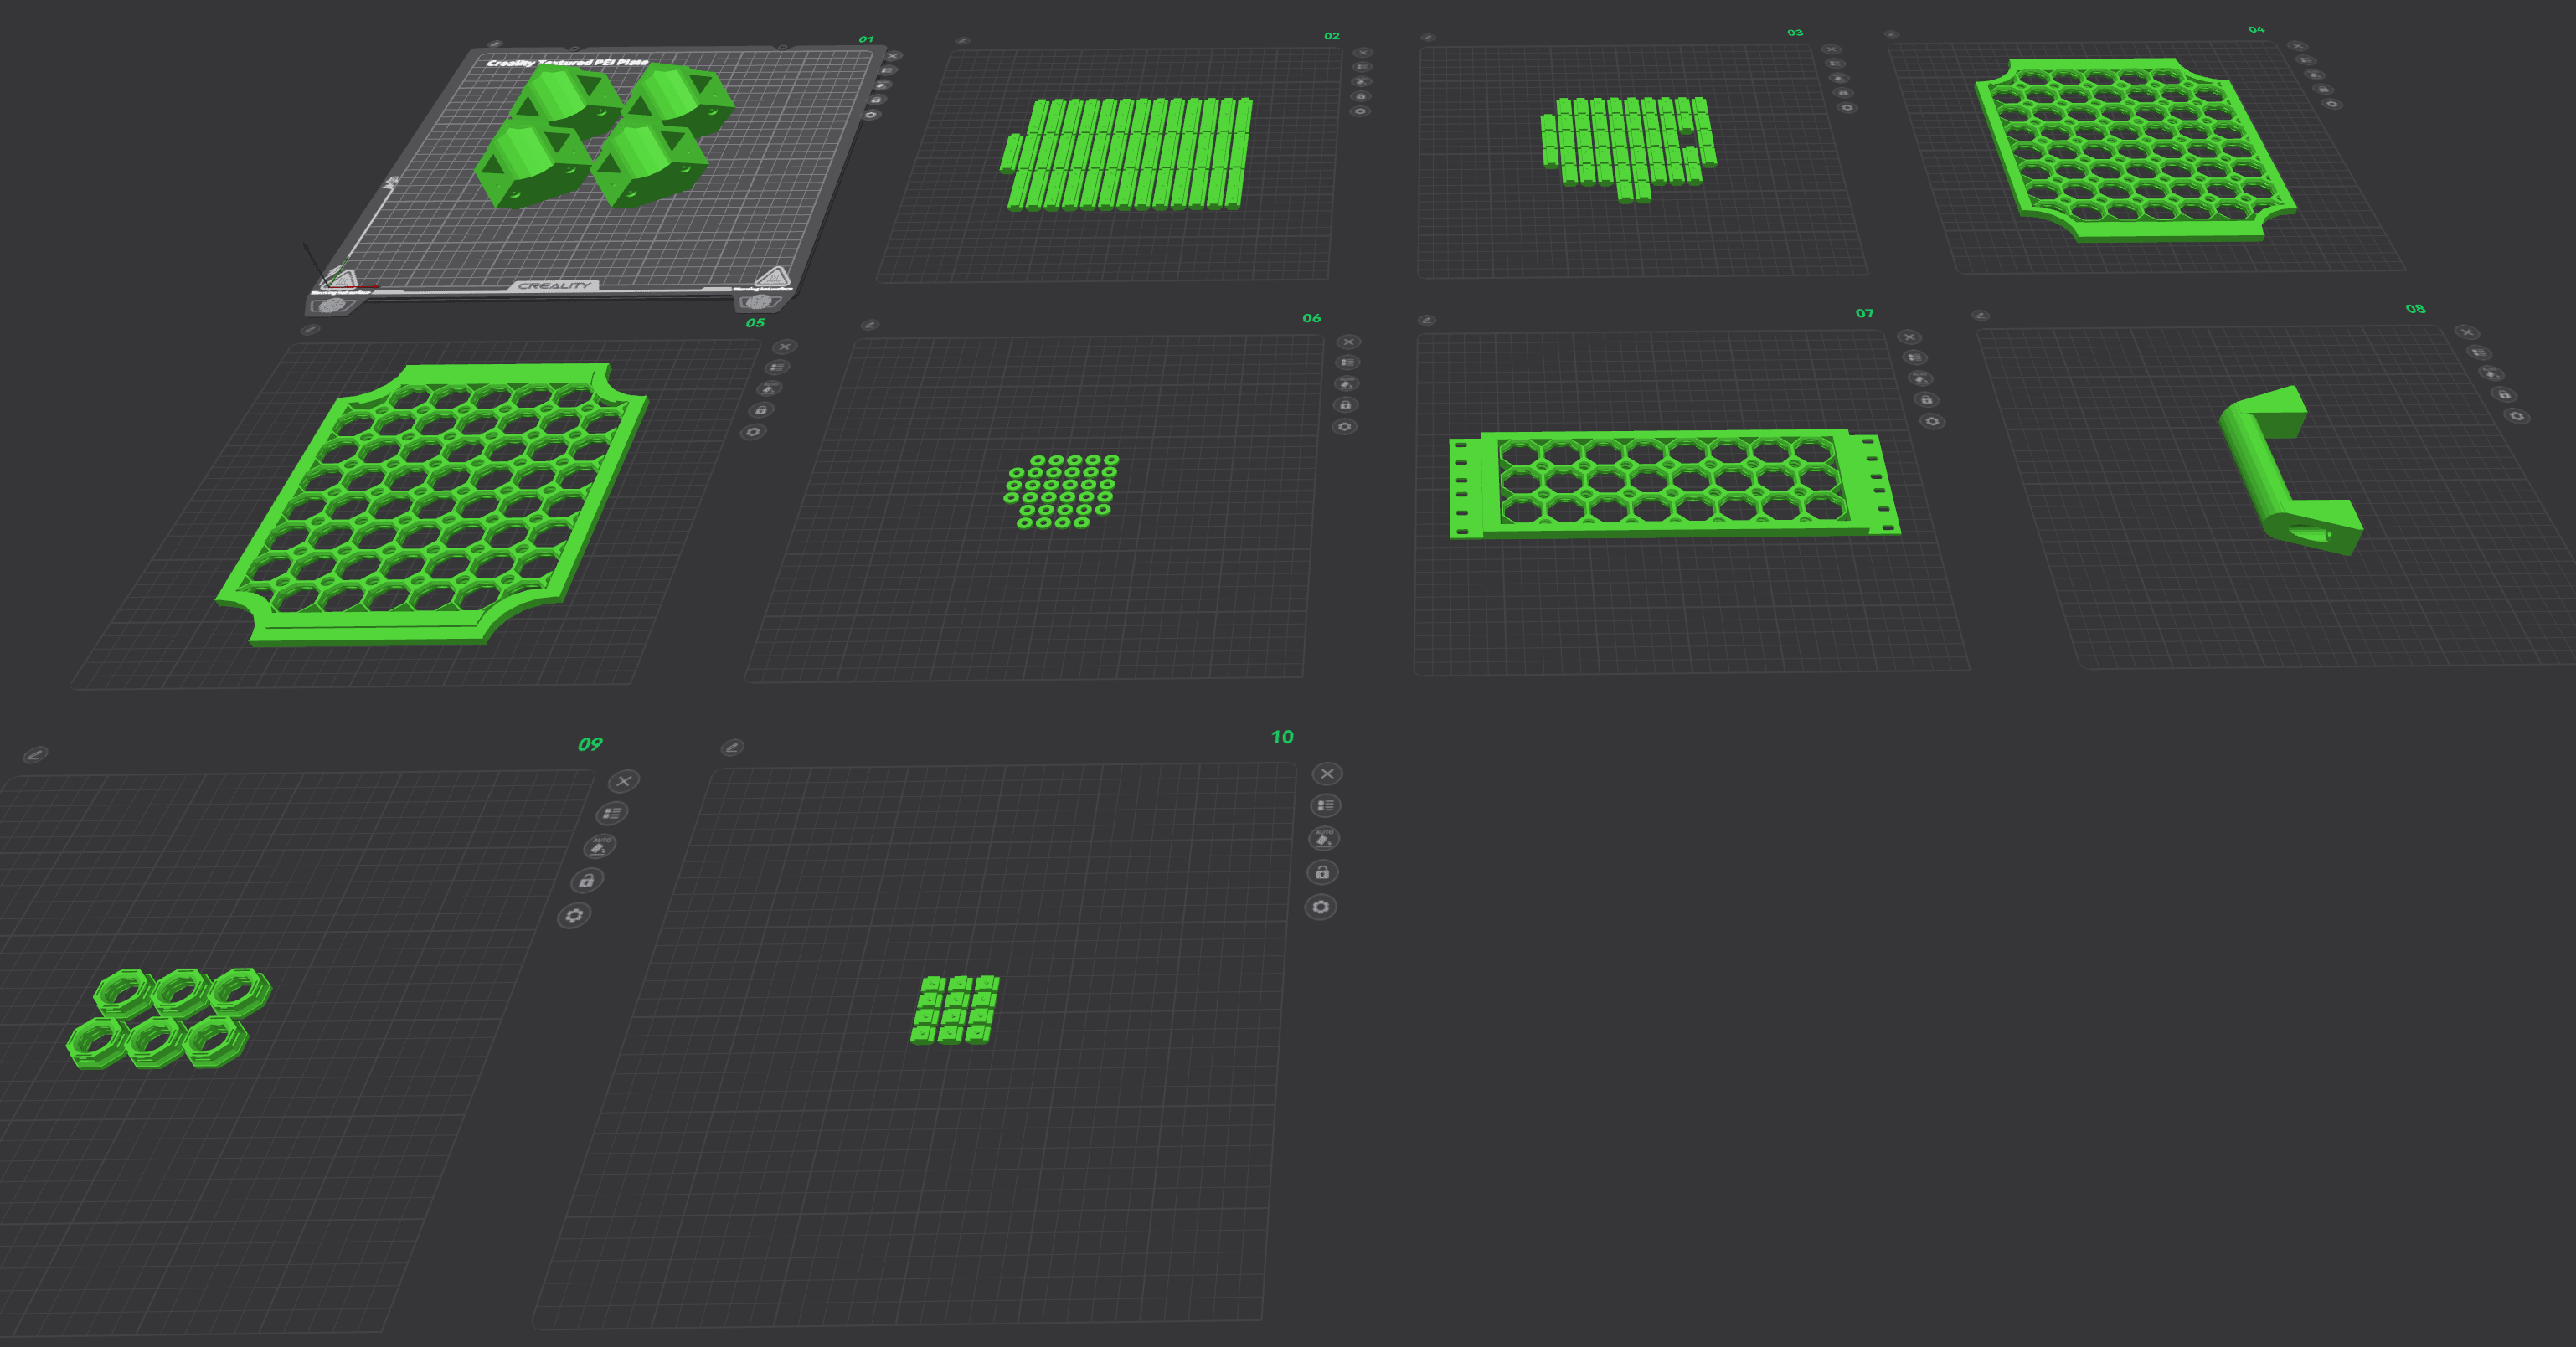Remove plate 07 with its X icon
This screenshot has width=2576, height=1347.
1909,337
